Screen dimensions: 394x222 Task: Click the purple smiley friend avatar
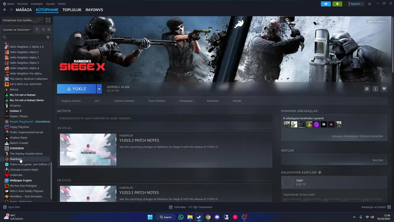pyautogui.click(x=316, y=124)
